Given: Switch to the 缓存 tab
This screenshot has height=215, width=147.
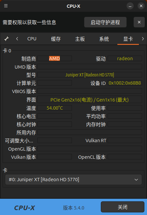Looking at the screenshot, I should point(56,39).
